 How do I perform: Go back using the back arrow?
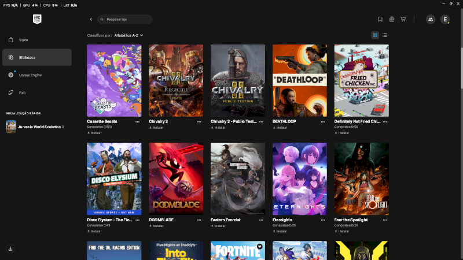[x=91, y=19]
